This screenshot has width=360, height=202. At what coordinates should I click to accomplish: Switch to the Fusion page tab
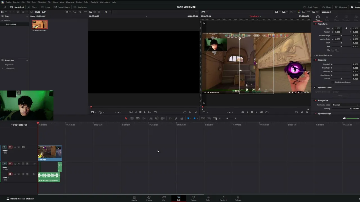click(x=193, y=199)
